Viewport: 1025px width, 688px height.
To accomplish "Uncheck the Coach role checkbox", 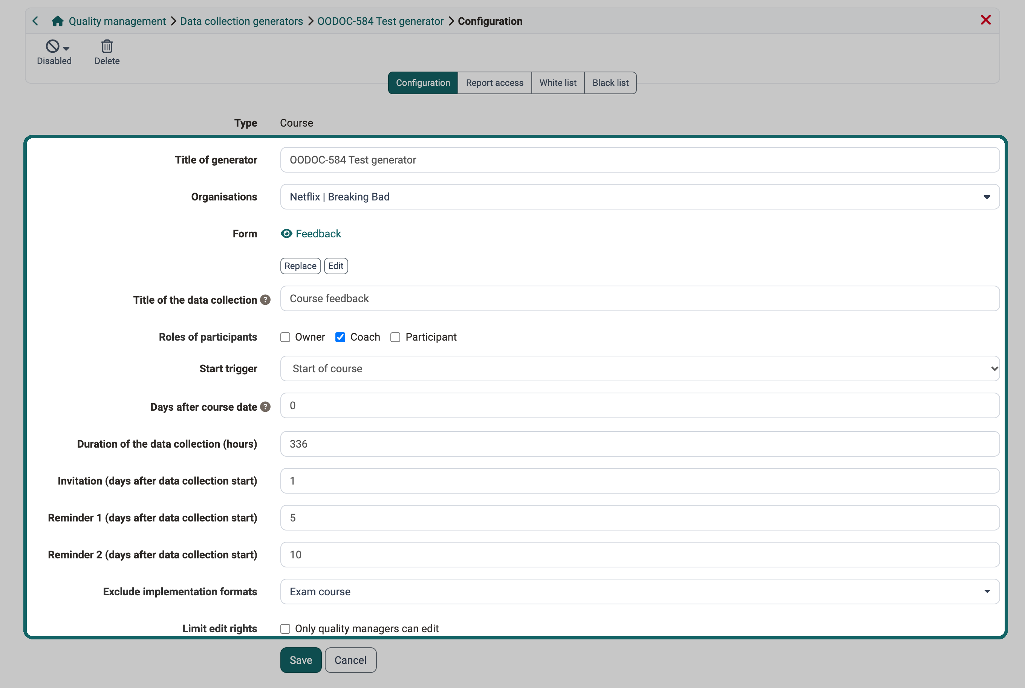I will (x=340, y=337).
